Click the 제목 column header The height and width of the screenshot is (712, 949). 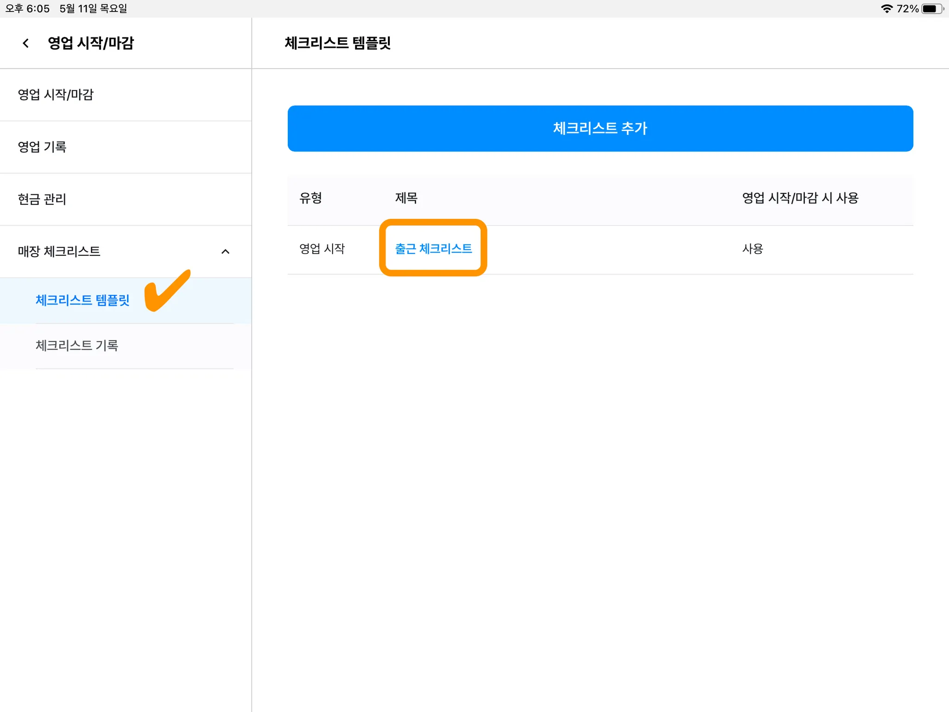406,198
